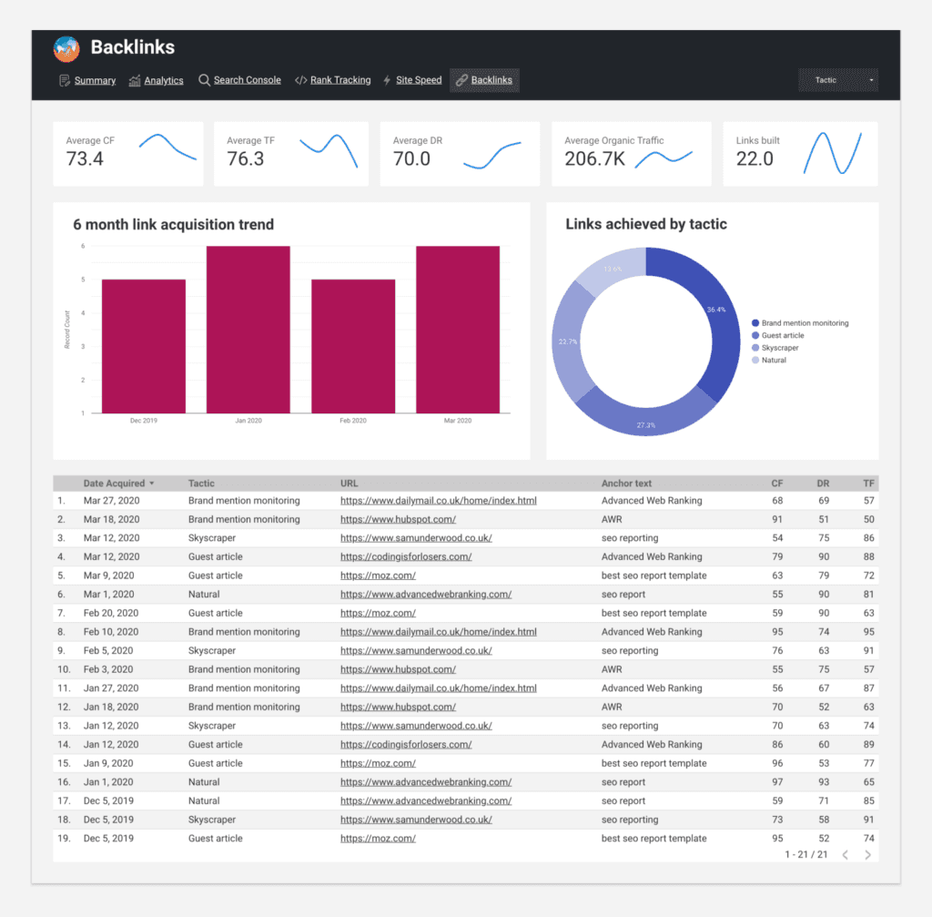Click the Links built scorecard
The width and height of the screenshot is (932, 917).
[800, 154]
